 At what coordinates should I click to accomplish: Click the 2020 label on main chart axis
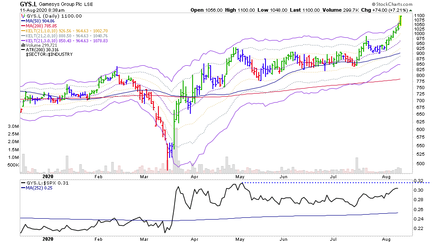coord(48,176)
